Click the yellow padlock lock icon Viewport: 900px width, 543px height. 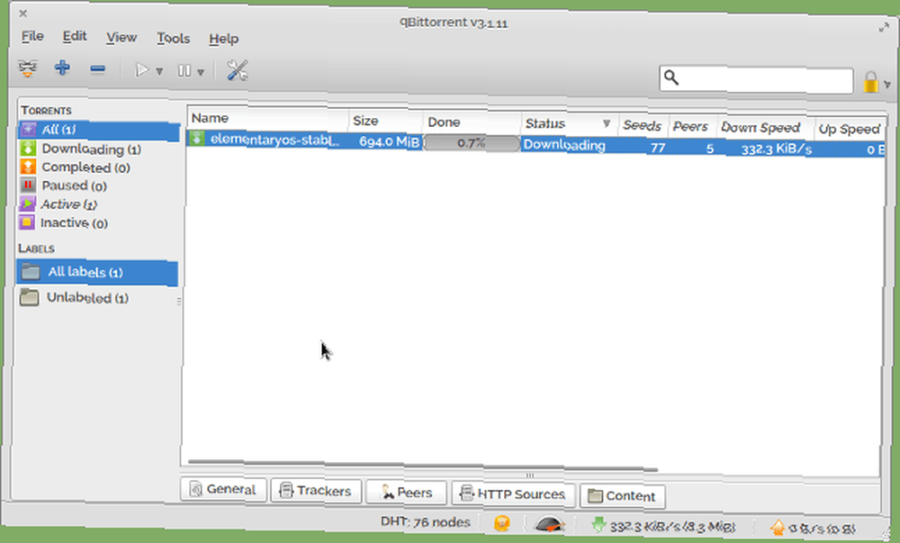click(870, 82)
